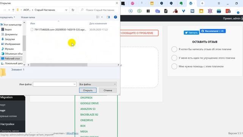243x137 pixels.
Task: Change the view layout icon in dialog
Action: [x=98, y=17]
